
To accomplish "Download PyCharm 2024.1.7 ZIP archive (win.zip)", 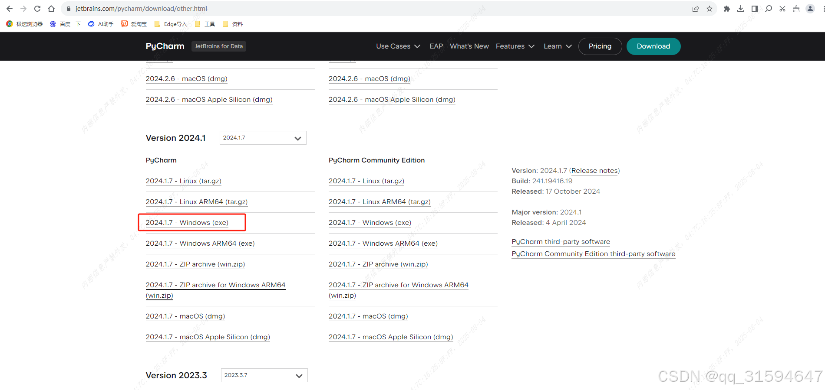I will 195,264.
